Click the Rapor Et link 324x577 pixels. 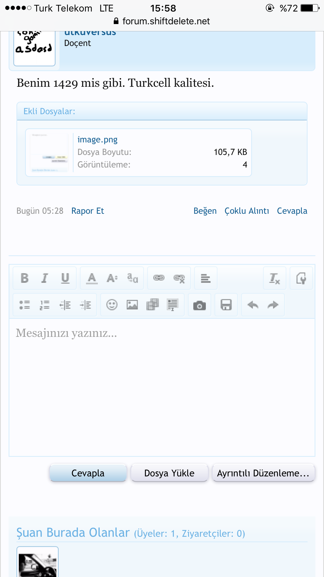[88, 211]
